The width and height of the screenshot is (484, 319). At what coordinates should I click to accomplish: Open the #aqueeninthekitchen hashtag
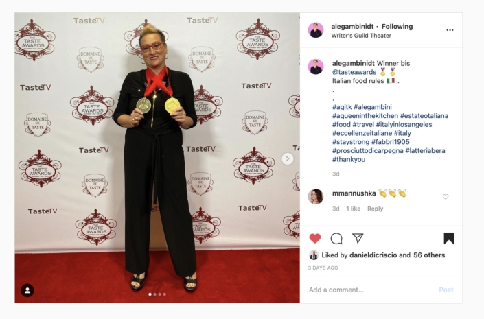(x=365, y=116)
